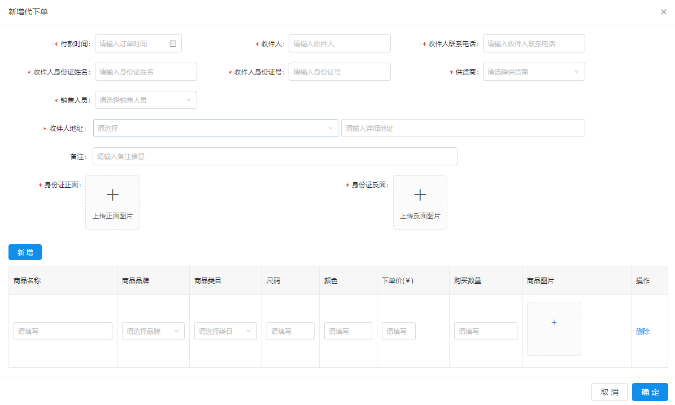This screenshot has width=675, height=405.
Task: Close the 新增代下单 dialog
Action: click(x=663, y=12)
